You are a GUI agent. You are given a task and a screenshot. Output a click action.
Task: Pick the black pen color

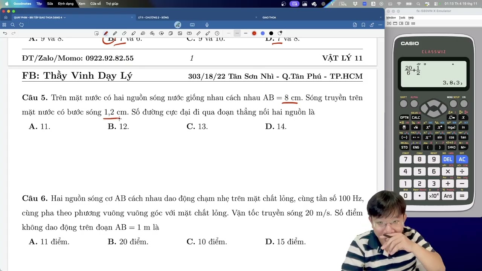point(271,33)
